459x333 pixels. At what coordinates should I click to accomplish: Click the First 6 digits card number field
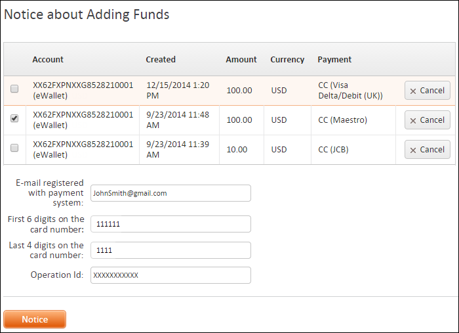coord(170,224)
